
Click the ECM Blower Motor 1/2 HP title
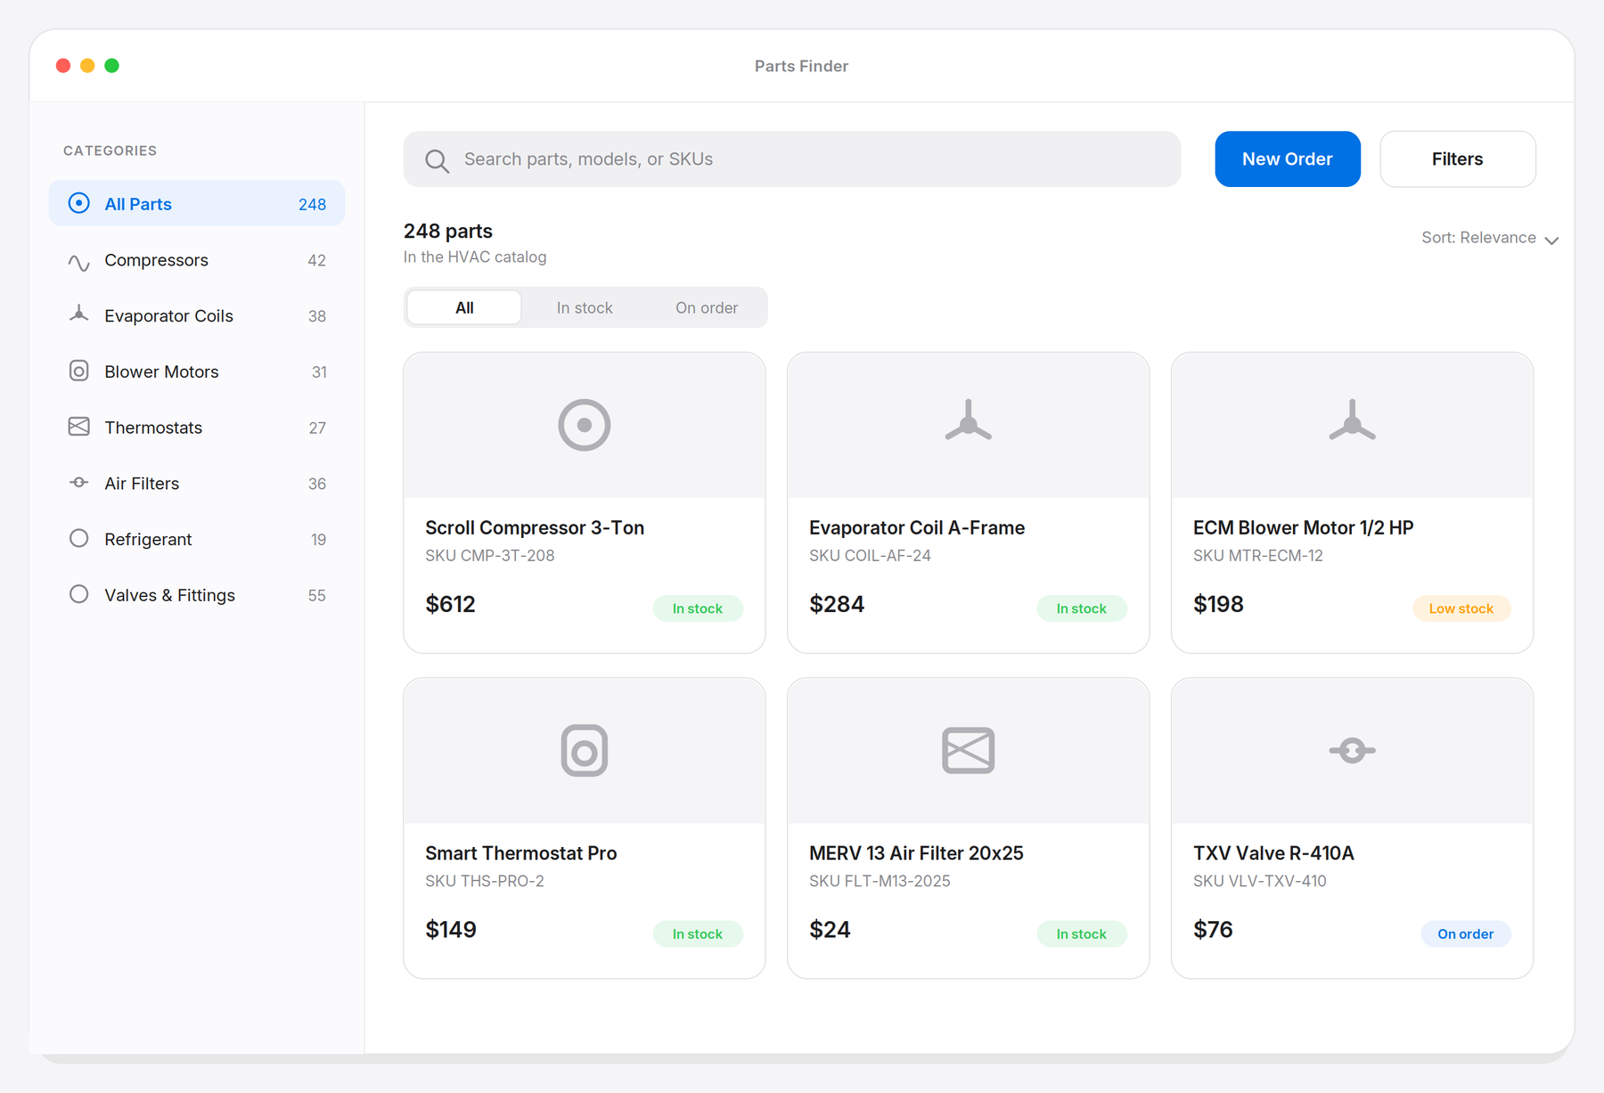[x=1304, y=527]
